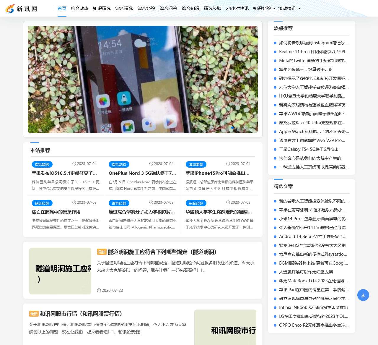This screenshot has height=345, width=378.
Task: Open hot link 通过官方上市透露的Vivo V29 Pro
Action: [312, 140]
